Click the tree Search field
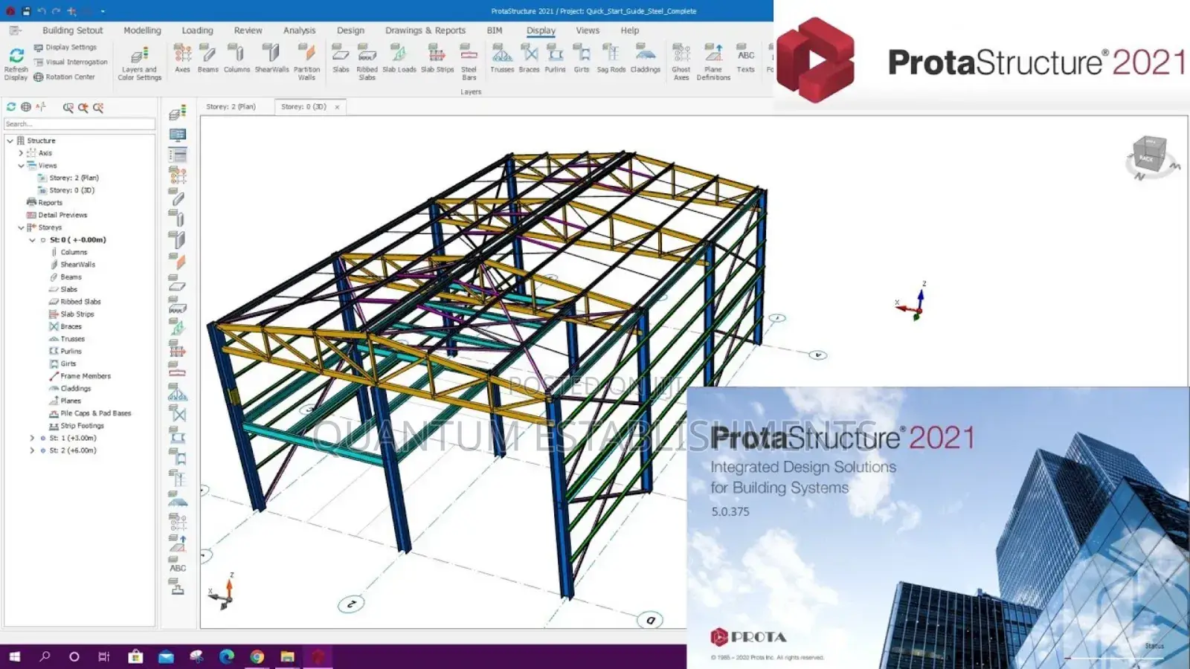The height and width of the screenshot is (669, 1190). pos(80,124)
